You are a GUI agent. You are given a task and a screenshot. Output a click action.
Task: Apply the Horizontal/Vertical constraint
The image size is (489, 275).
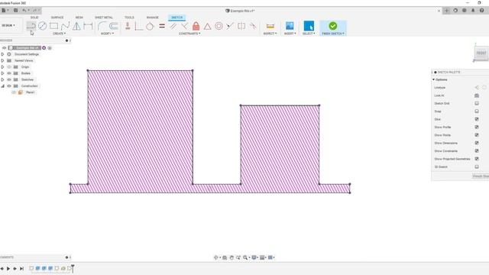[128, 26]
